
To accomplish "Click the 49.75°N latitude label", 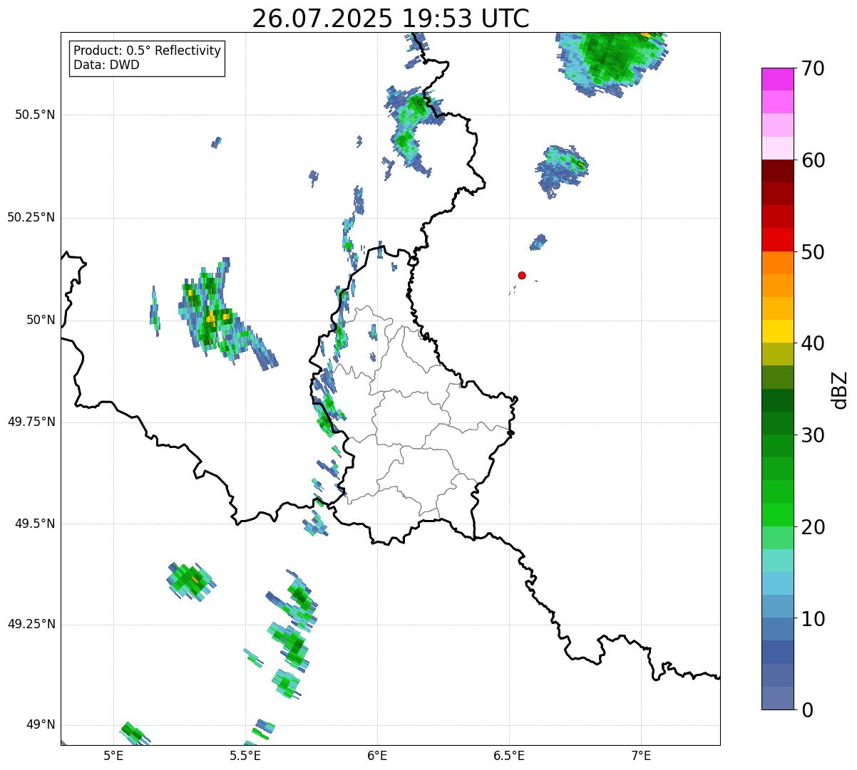I will click(31, 422).
